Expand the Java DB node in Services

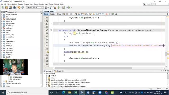pos(46,76)
